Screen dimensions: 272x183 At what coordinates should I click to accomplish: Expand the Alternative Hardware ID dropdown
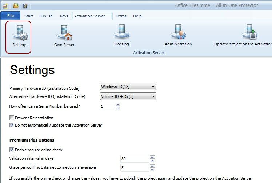tap(153, 96)
